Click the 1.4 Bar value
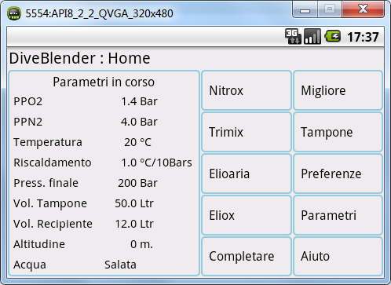391x285 pixels. [x=139, y=101]
